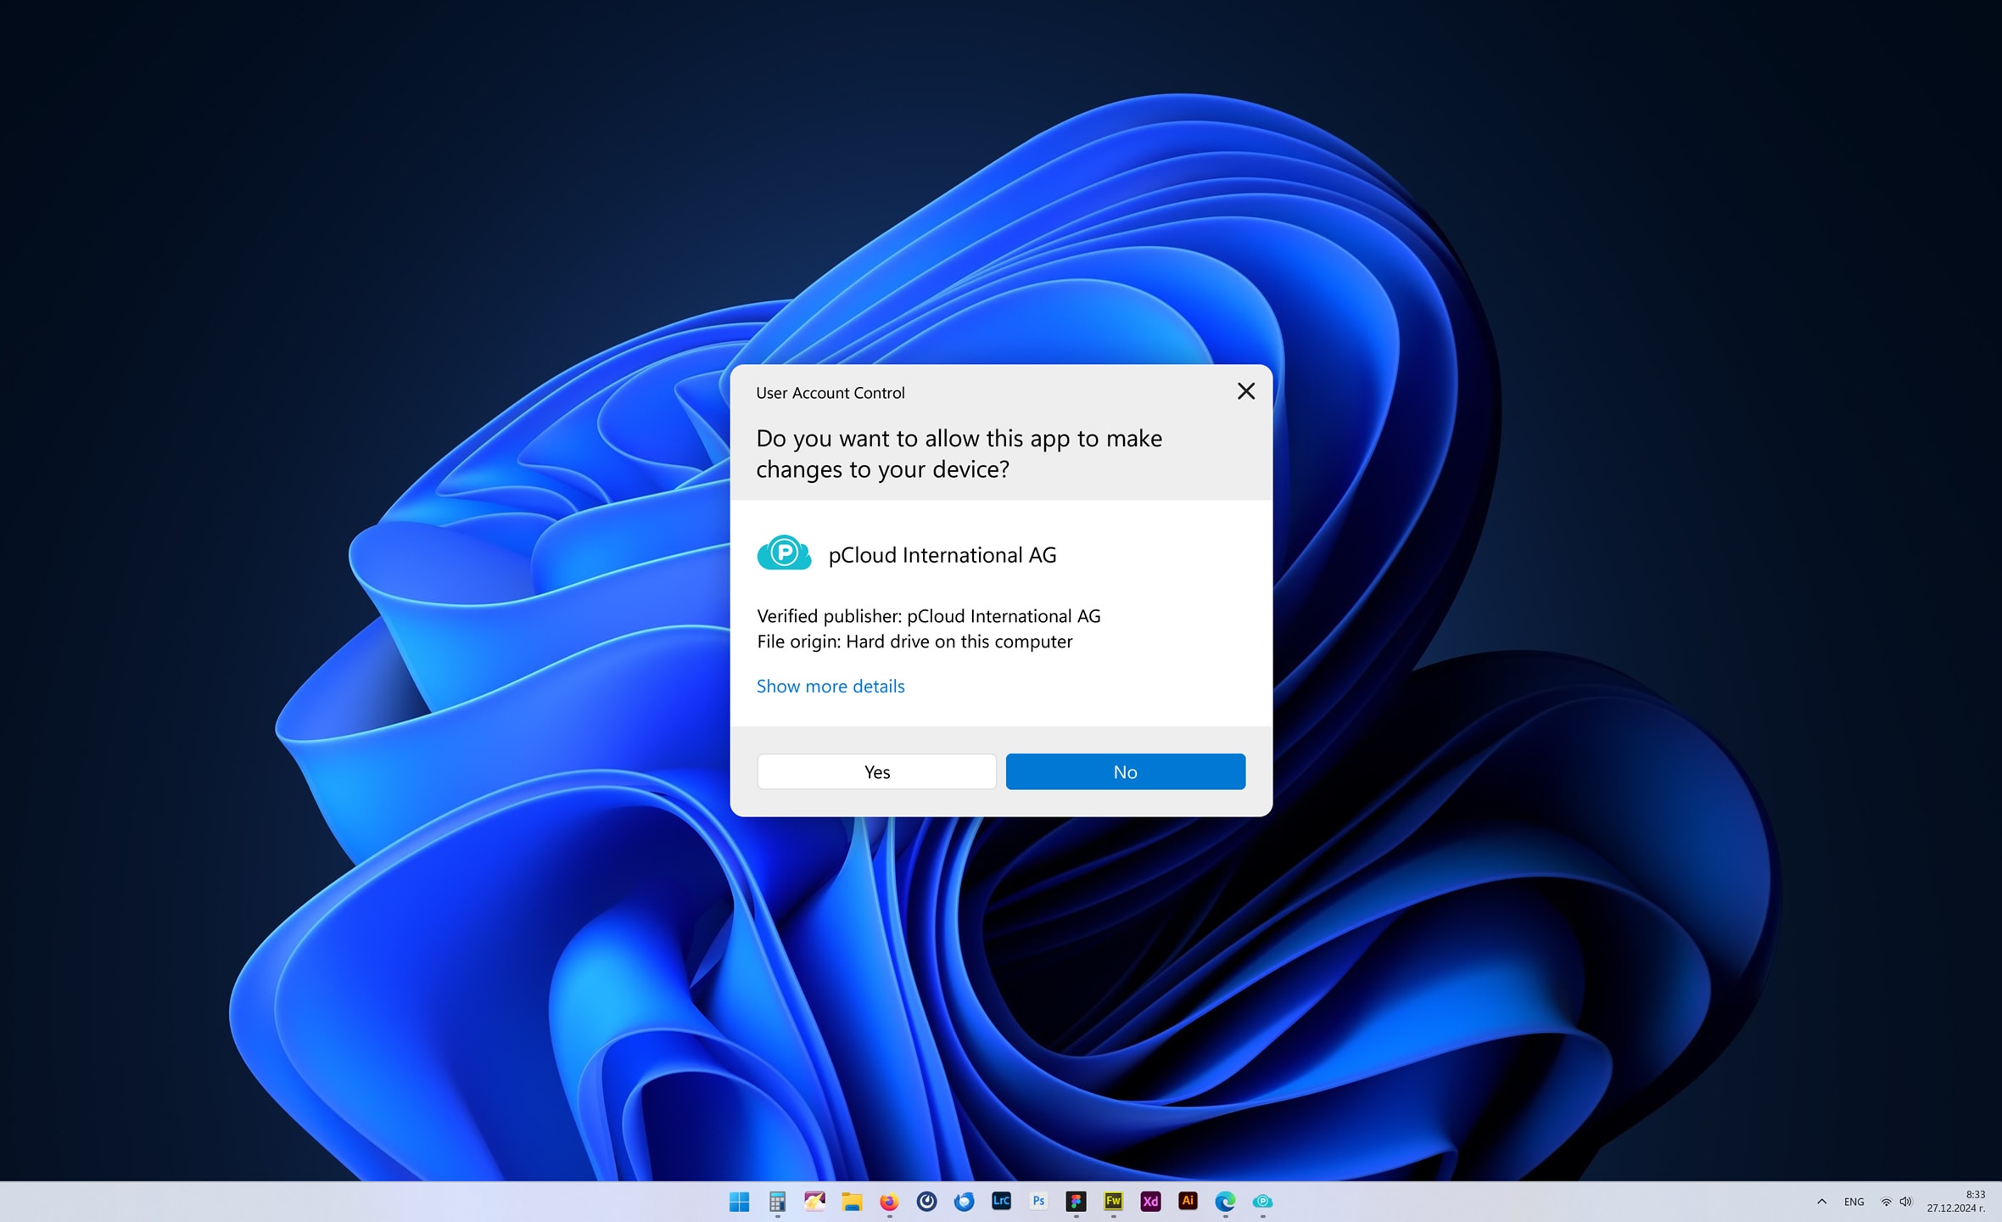Launch Adobe XD from the taskbar
The image size is (2002, 1222).
point(1150,1202)
